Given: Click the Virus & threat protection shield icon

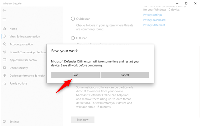Looking at the screenshot, I should coord(4,36).
